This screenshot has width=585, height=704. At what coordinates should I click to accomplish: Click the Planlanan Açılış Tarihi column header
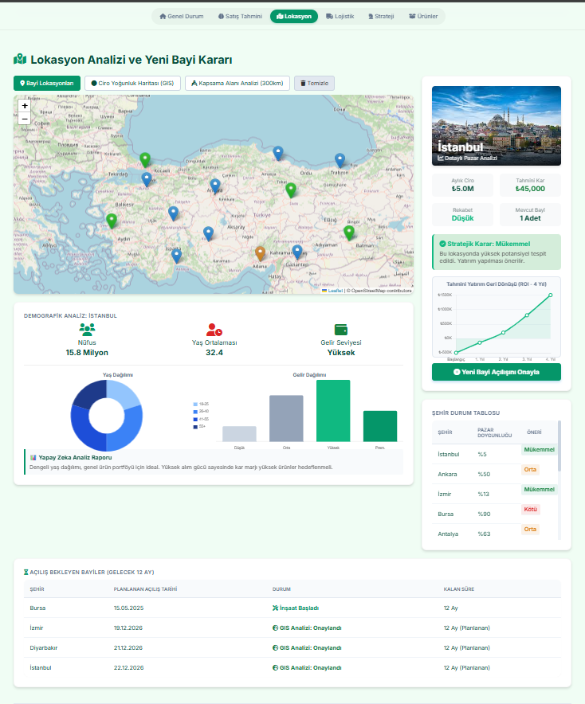[x=145, y=589]
